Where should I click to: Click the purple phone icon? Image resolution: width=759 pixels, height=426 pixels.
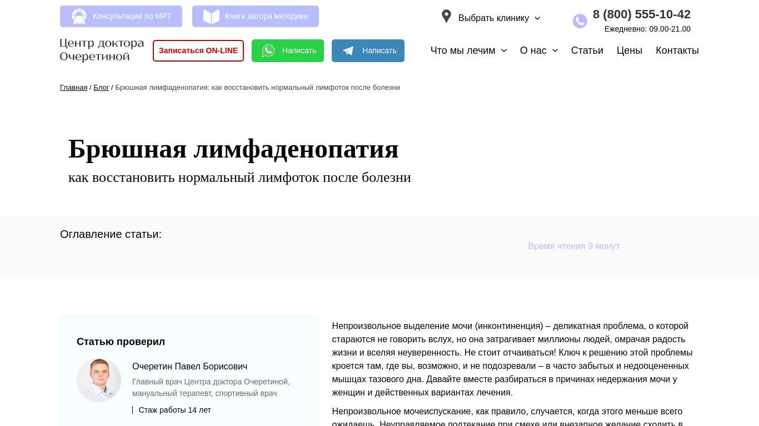click(580, 21)
